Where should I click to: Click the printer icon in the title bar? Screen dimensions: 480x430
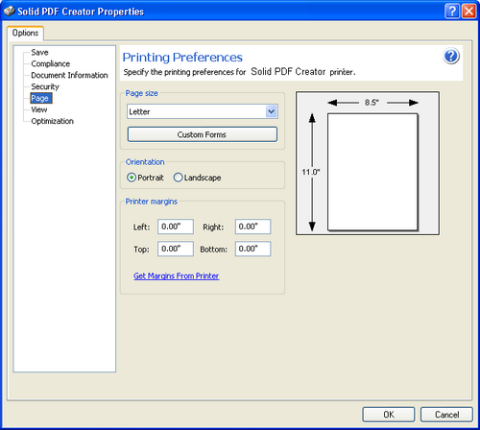(x=10, y=12)
